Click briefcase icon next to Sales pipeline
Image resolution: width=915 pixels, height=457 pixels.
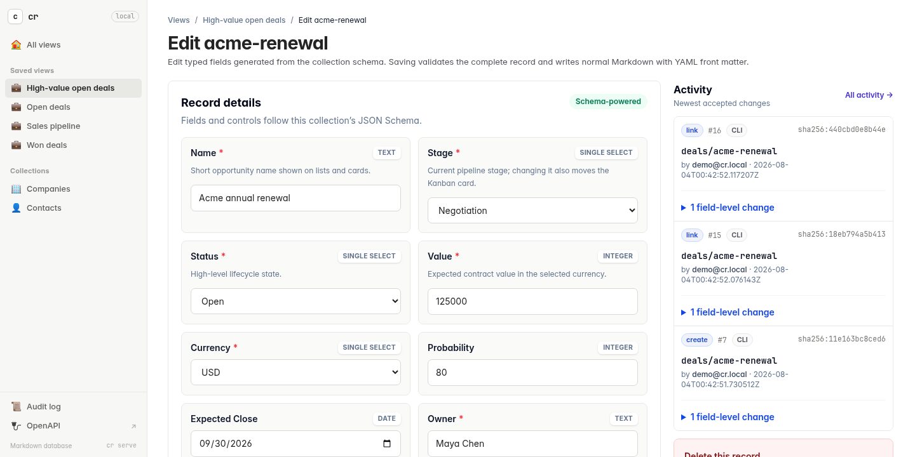pos(16,126)
